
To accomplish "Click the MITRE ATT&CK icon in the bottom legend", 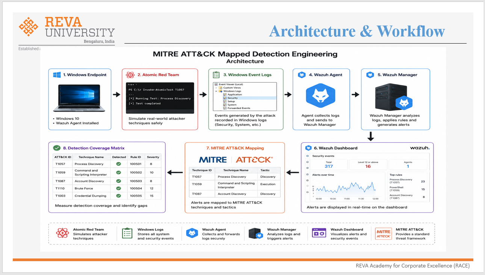I will [x=384, y=233].
